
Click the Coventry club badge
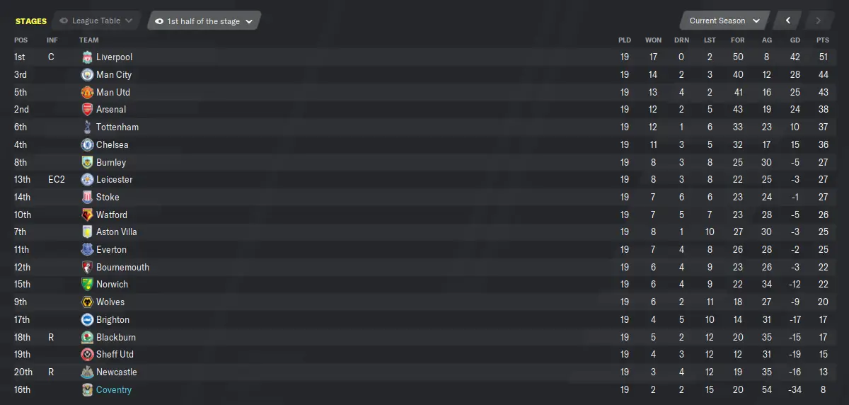(87, 389)
